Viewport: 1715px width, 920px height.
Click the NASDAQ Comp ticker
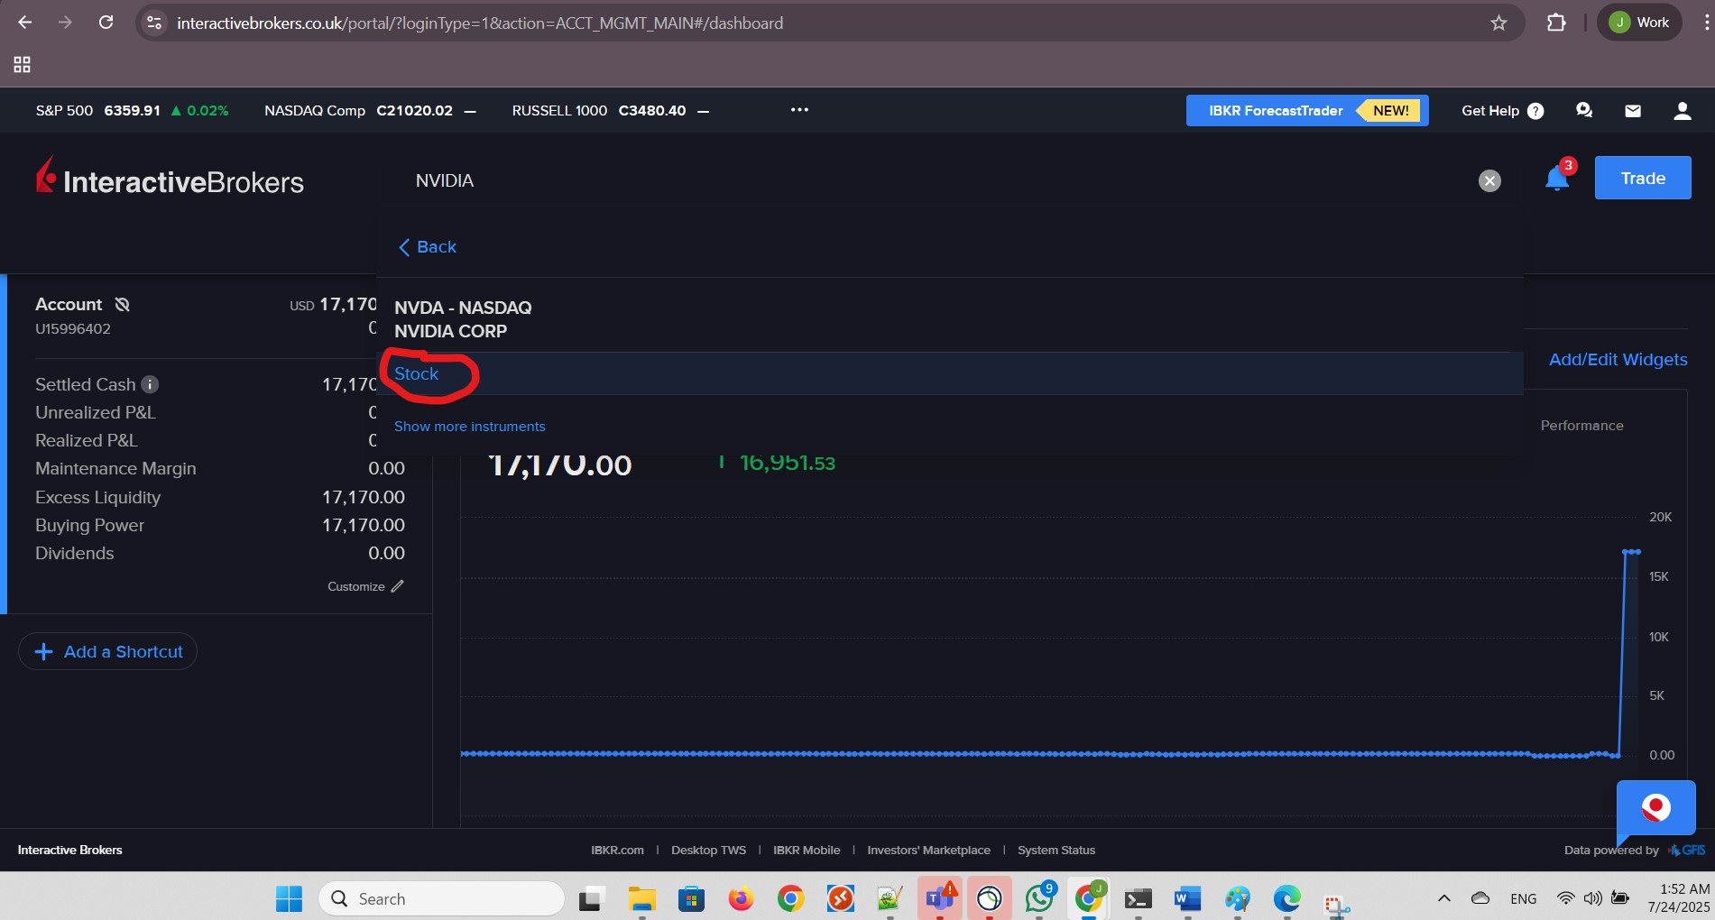click(x=370, y=110)
